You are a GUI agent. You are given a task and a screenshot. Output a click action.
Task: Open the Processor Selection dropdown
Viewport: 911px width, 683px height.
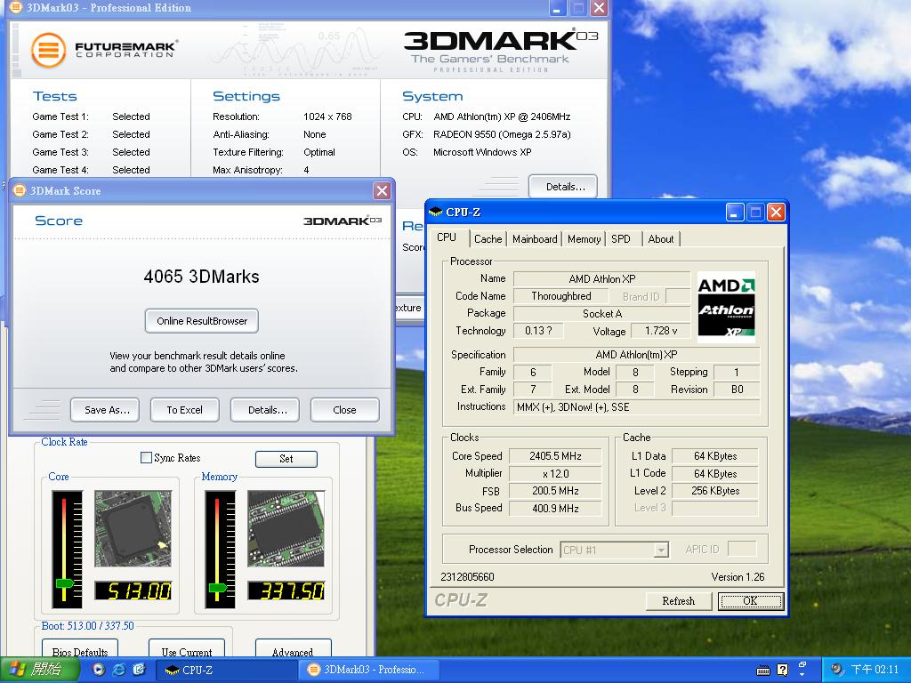point(660,550)
